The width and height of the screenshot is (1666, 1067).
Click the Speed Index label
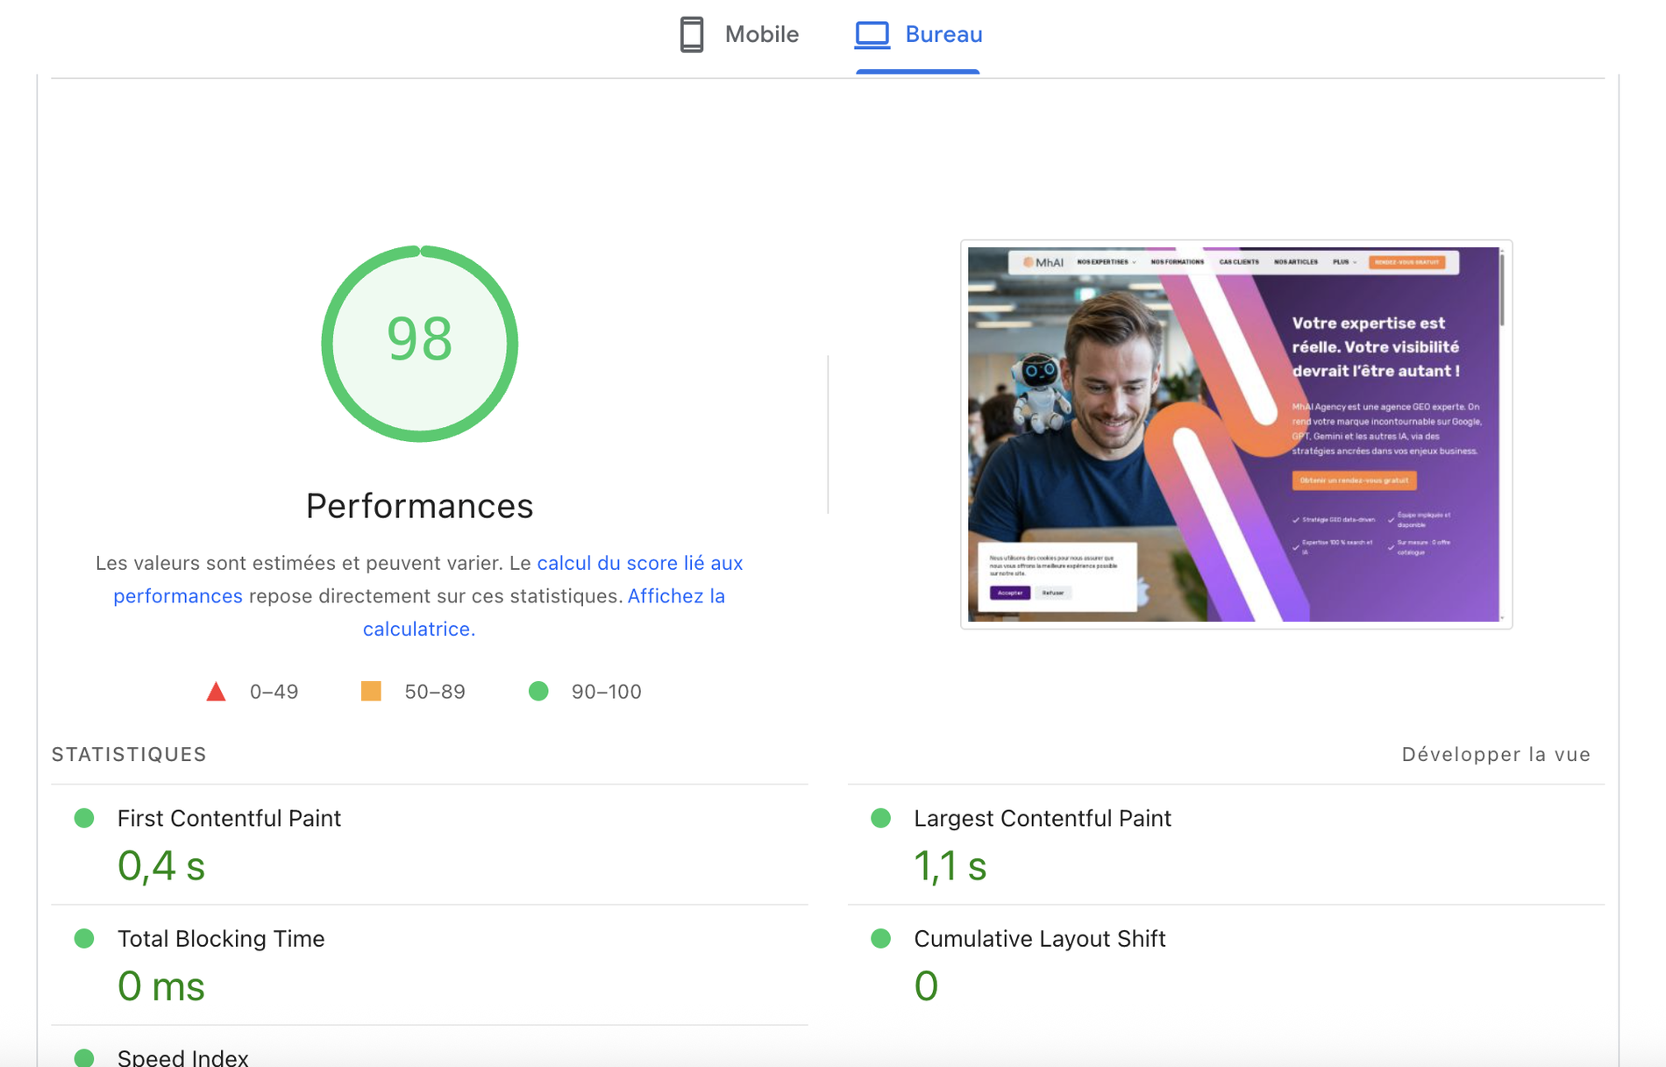coord(183,1056)
